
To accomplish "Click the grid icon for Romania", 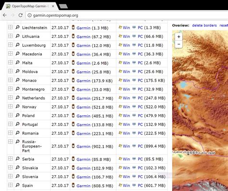I will [11, 133].
